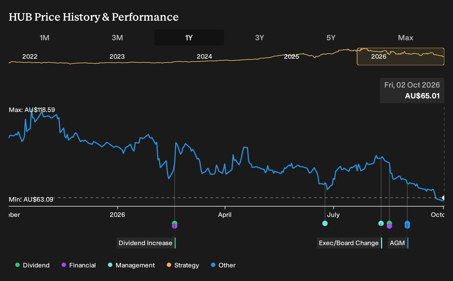Toggle the Other legend filter
This screenshot has height=281, width=453.
pyautogui.click(x=223, y=265)
